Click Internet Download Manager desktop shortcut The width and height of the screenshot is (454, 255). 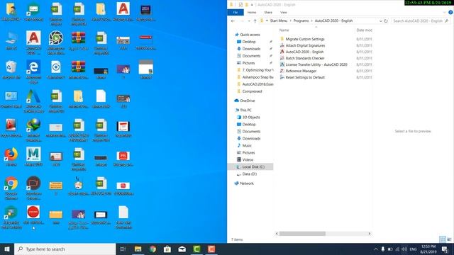click(x=33, y=130)
